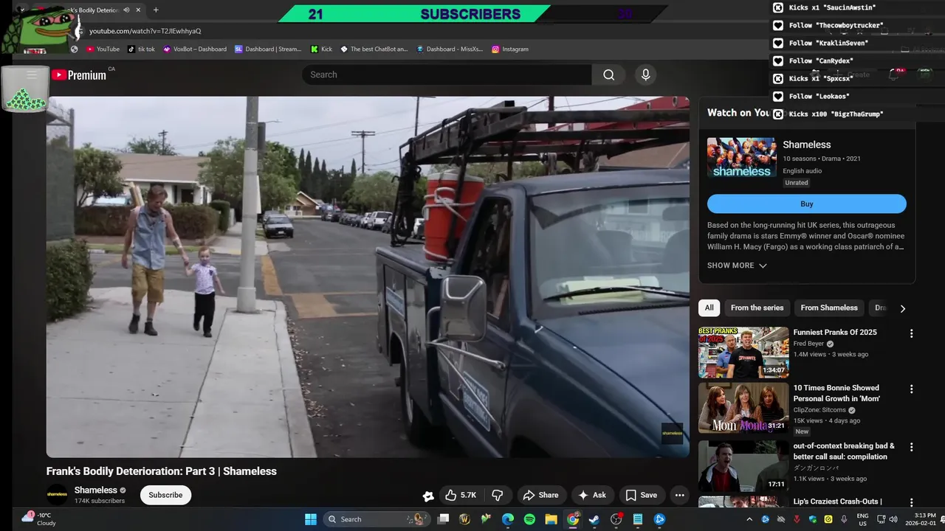
Task: Open the Shameless channel name link
Action: click(x=96, y=490)
